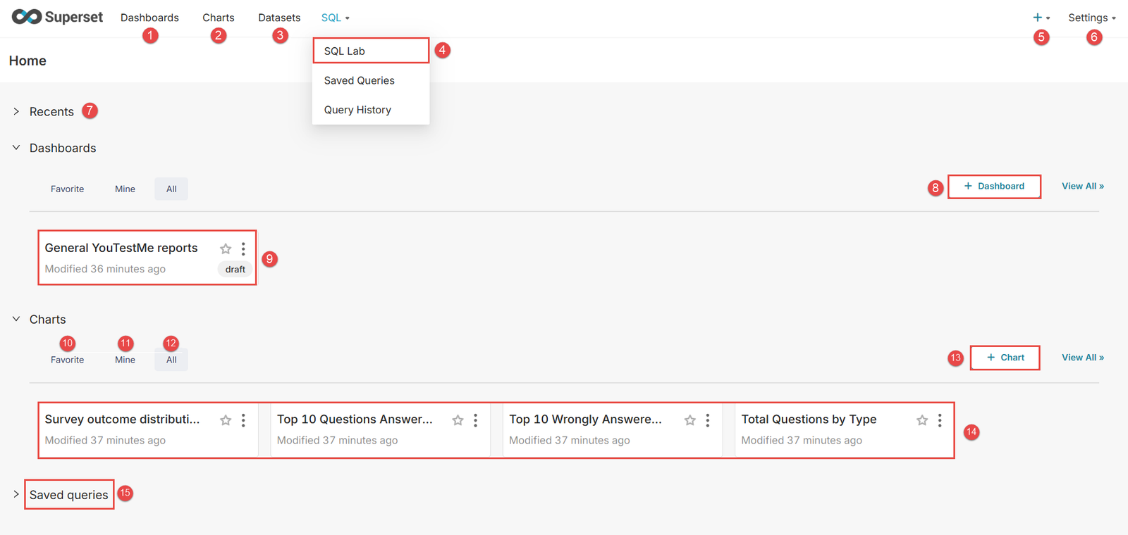The width and height of the screenshot is (1128, 535).
Task: Click View All for Charts
Action: click(x=1083, y=358)
